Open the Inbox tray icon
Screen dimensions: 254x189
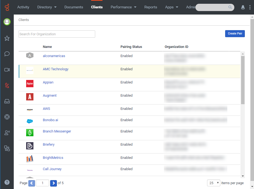7,101
